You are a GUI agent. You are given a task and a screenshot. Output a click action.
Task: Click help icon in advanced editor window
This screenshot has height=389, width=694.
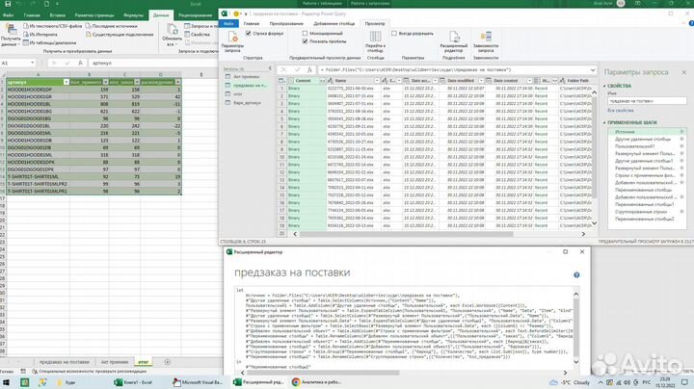[x=576, y=275]
